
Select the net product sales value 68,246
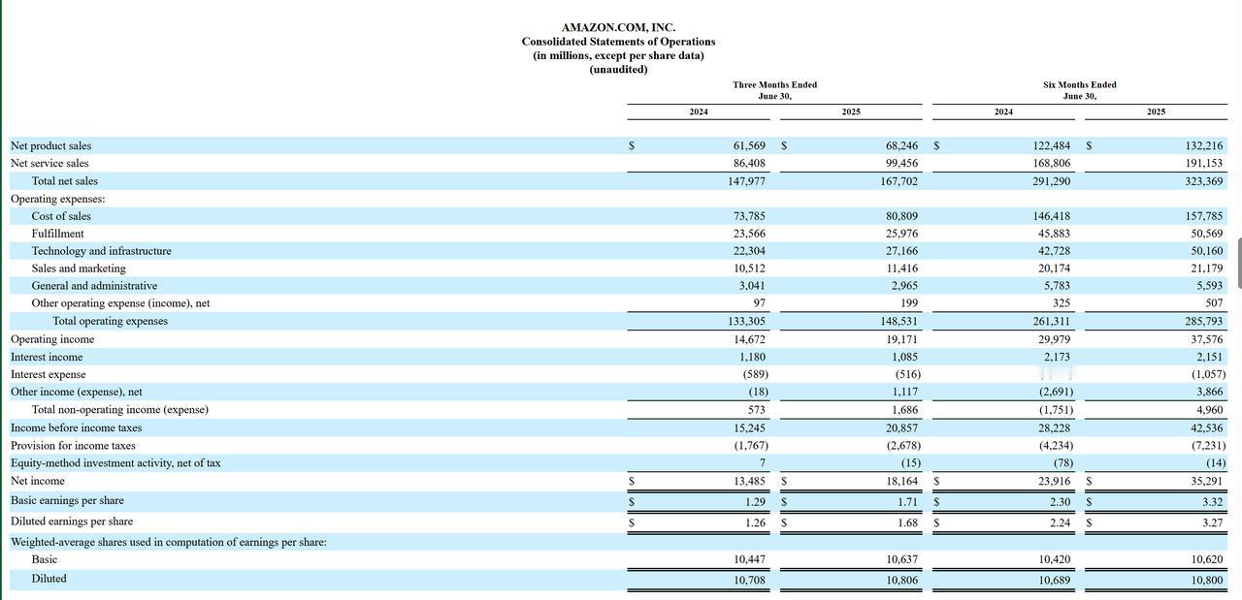(x=901, y=145)
